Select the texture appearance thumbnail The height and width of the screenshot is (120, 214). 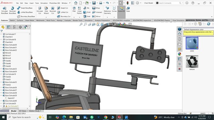pos(192,61)
